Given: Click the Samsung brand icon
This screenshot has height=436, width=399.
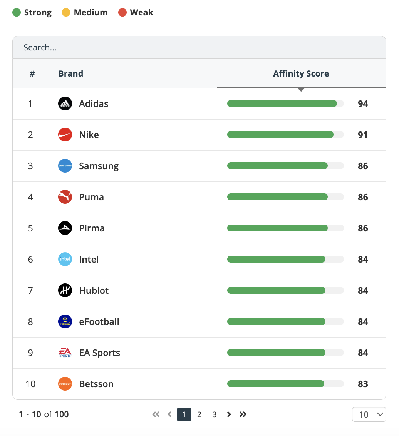Looking at the screenshot, I should (x=65, y=166).
